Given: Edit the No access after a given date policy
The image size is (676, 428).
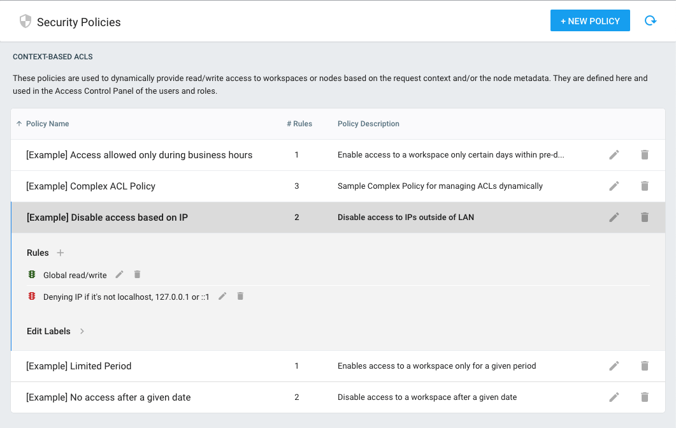Looking at the screenshot, I should pyautogui.click(x=614, y=397).
